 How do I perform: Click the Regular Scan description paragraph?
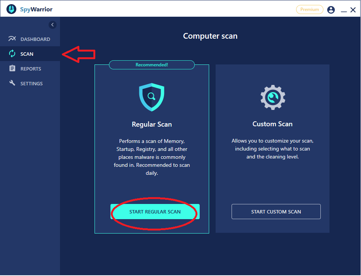pyautogui.click(x=152, y=157)
